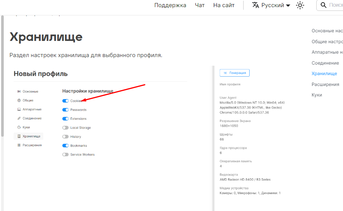
Task: Select Хранилище in profile sidebar
Action: (29, 136)
